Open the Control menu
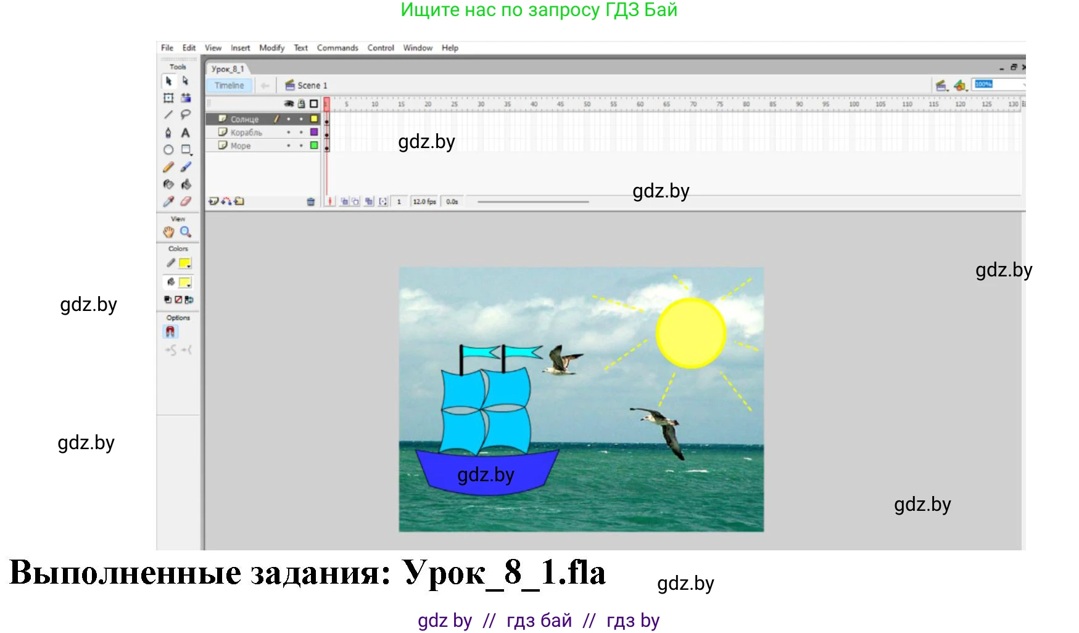The image size is (1079, 633). click(381, 48)
